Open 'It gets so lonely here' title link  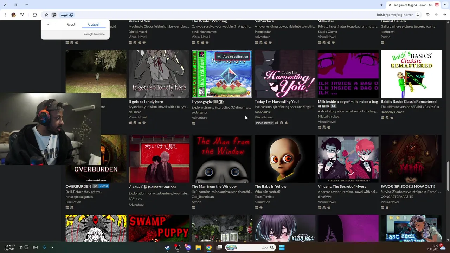[x=146, y=102]
